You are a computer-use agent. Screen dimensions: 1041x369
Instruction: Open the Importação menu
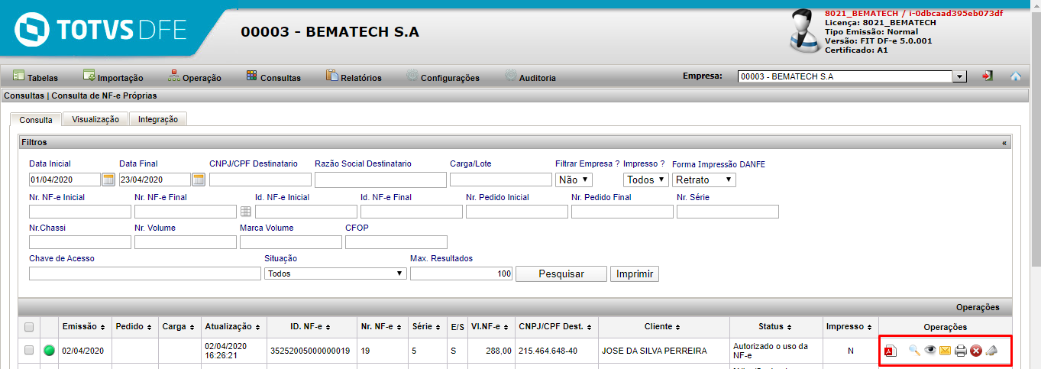[x=113, y=77]
